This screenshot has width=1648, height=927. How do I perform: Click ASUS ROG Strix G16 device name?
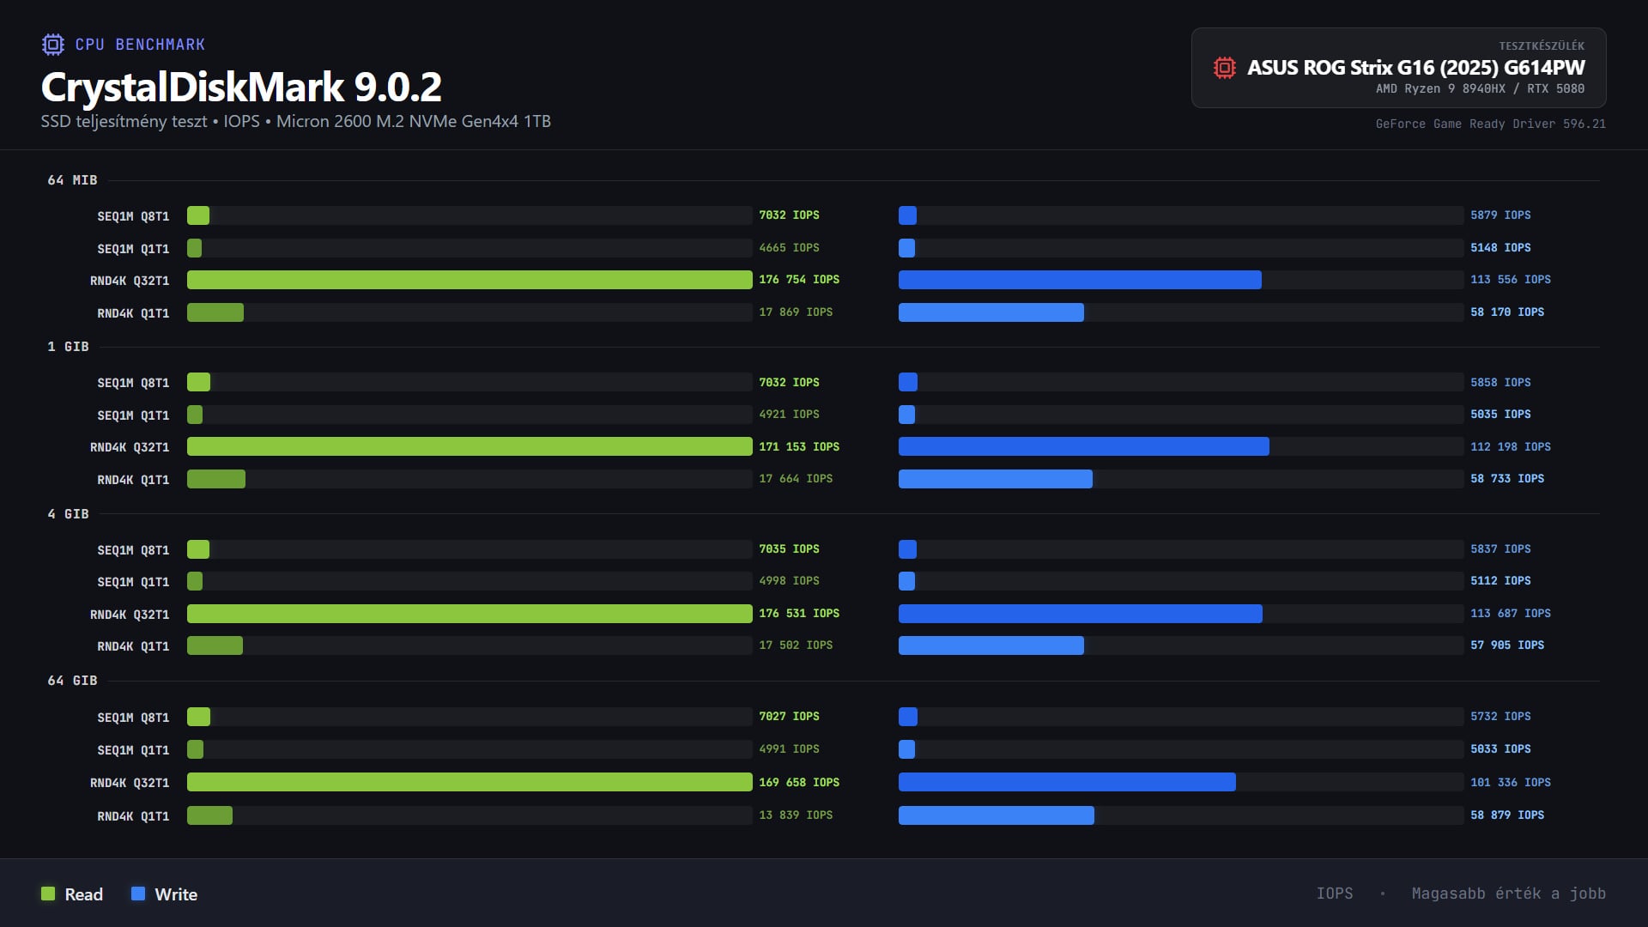pos(1415,68)
